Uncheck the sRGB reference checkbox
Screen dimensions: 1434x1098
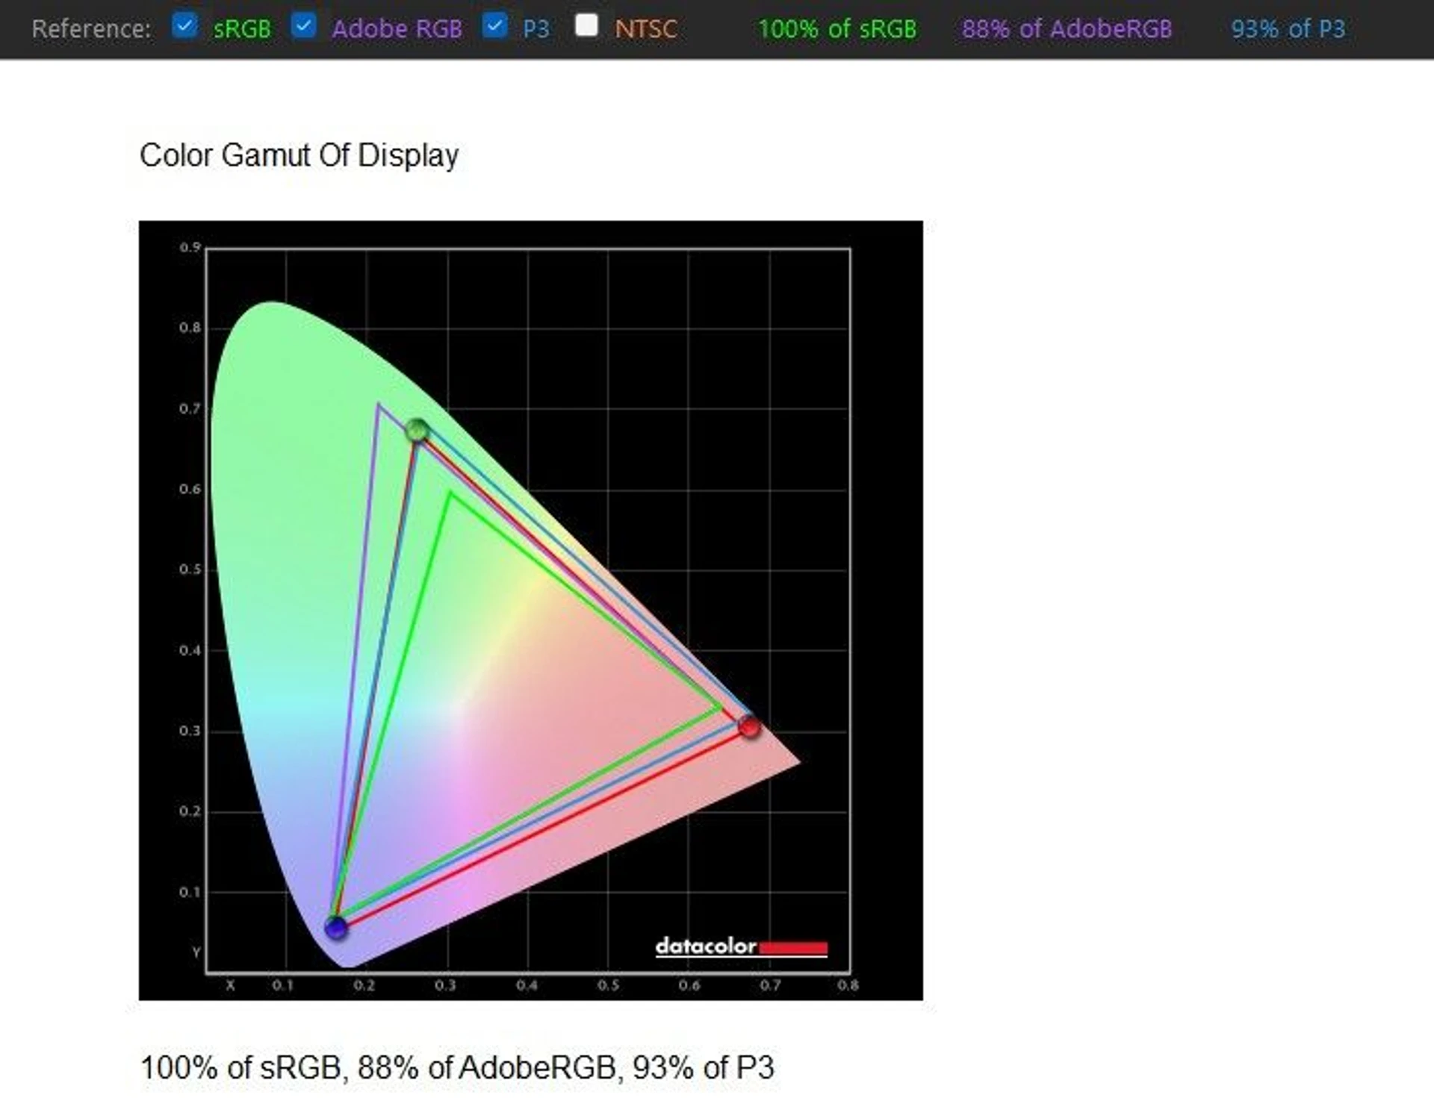tap(184, 26)
